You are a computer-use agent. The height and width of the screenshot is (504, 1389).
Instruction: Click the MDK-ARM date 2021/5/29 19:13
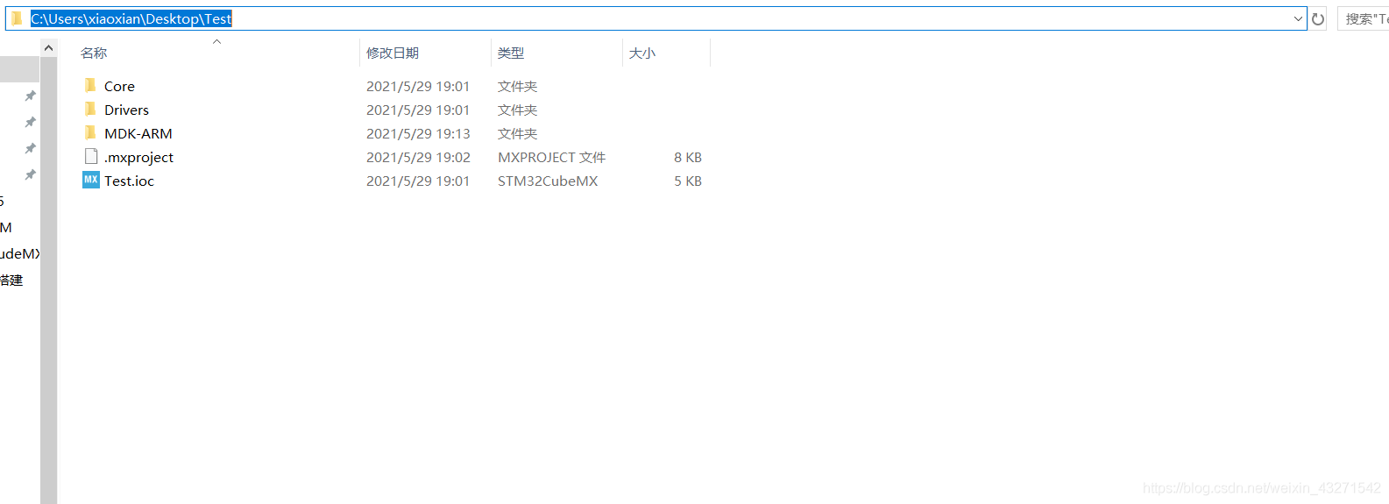[x=418, y=133]
